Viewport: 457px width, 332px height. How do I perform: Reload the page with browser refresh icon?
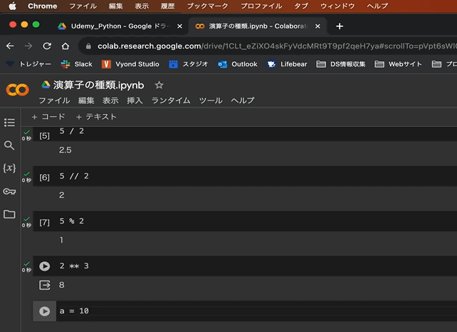click(47, 46)
